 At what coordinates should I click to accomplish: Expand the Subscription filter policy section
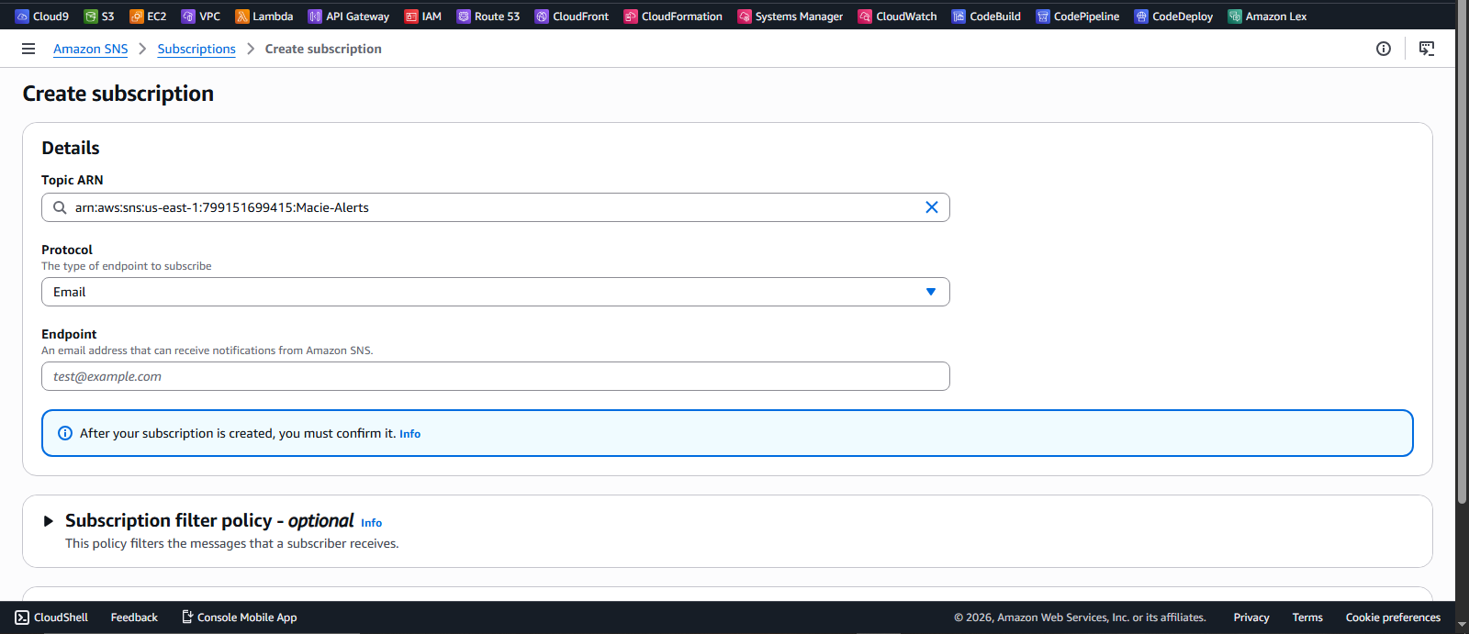click(x=49, y=521)
